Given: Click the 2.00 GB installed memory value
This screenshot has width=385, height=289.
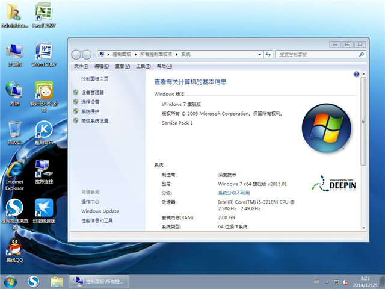Looking at the screenshot, I should tap(226, 217).
